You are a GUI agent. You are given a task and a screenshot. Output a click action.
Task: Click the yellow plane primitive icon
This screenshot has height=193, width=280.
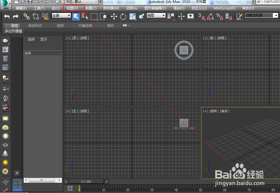5,118
